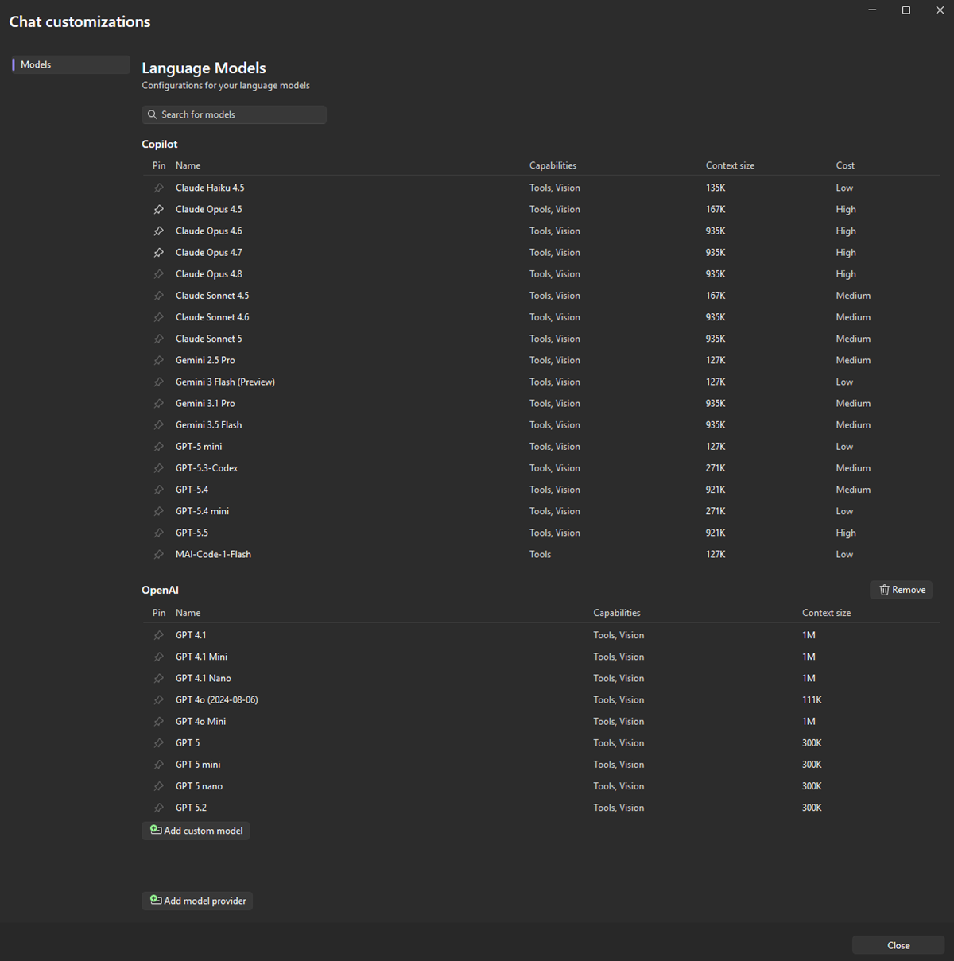Click the Cost column header
Image resolution: width=954 pixels, height=961 pixels.
[x=845, y=165]
